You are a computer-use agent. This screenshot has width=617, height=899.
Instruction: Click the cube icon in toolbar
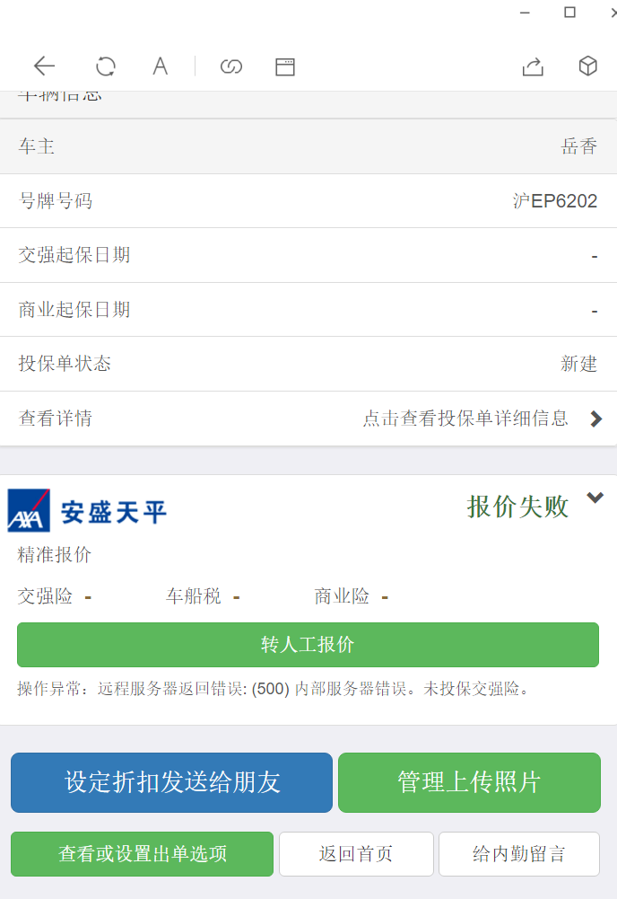(587, 66)
